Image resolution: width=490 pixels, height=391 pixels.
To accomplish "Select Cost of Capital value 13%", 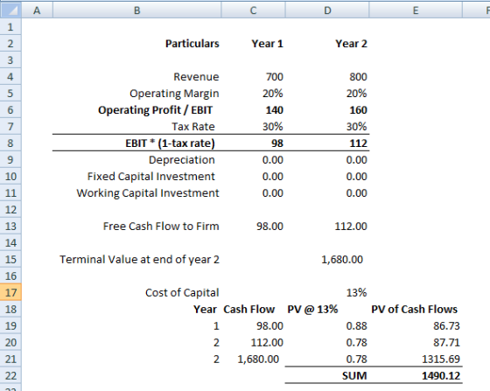I will [357, 293].
